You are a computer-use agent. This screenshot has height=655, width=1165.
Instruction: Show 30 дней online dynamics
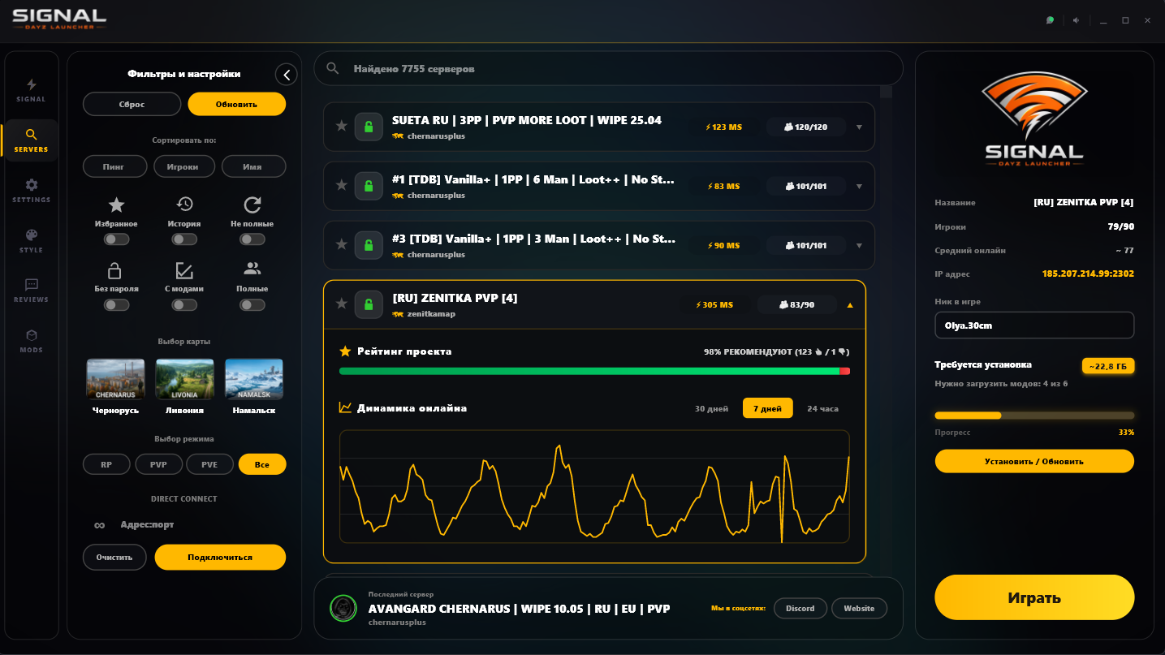(x=712, y=408)
